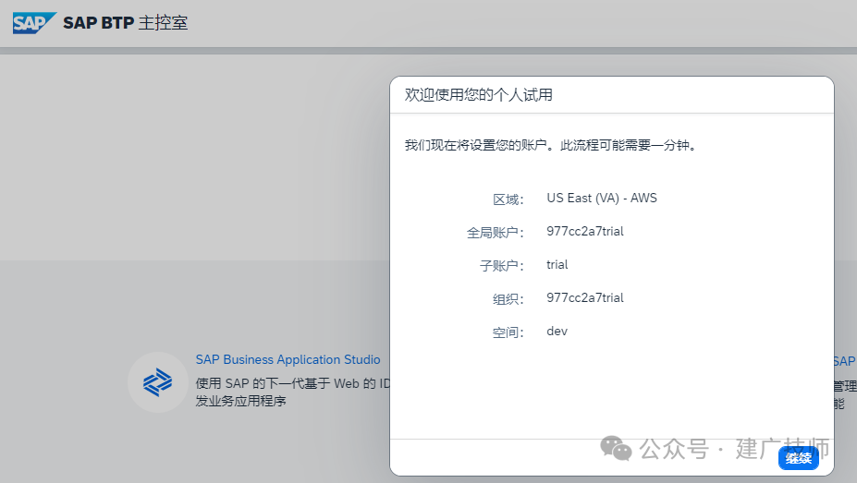Click the dialog title 欢迎使用您的个人试用
The image size is (857, 483).
click(478, 95)
